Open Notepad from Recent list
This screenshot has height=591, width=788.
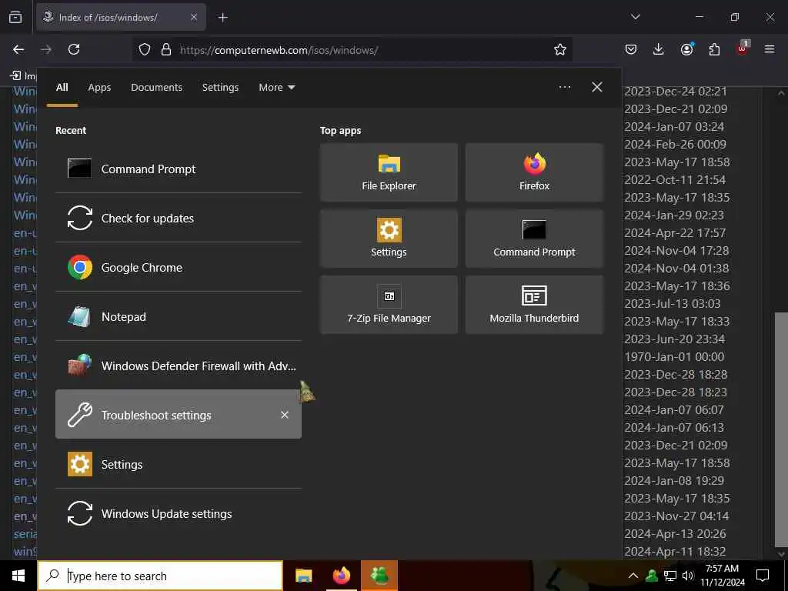[179, 316]
